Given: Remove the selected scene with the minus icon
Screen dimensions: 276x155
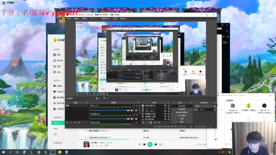Looking at the screenshot, I should click(71, 123).
